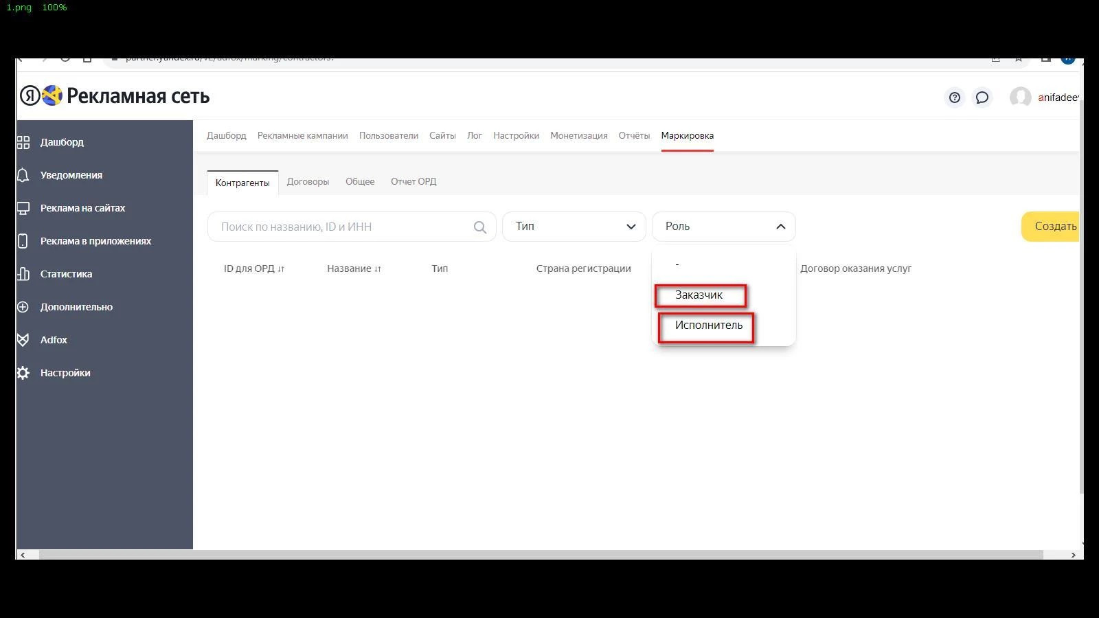1099x618 pixels.
Task: Click the magnifier search icon
Action: click(x=480, y=227)
